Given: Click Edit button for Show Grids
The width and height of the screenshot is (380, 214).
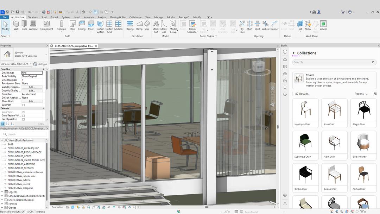Looking at the screenshot, I should pos(32,101).
